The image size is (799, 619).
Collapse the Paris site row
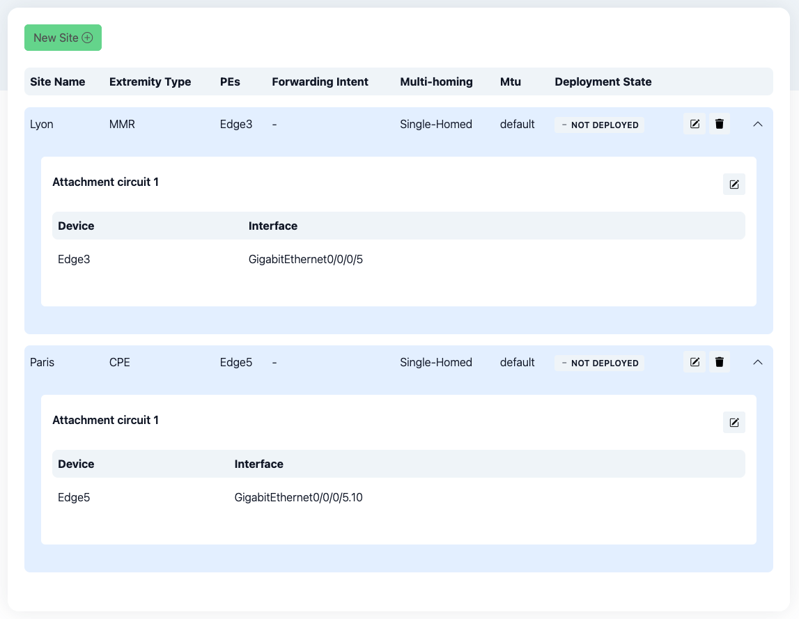tap(758, 362)
